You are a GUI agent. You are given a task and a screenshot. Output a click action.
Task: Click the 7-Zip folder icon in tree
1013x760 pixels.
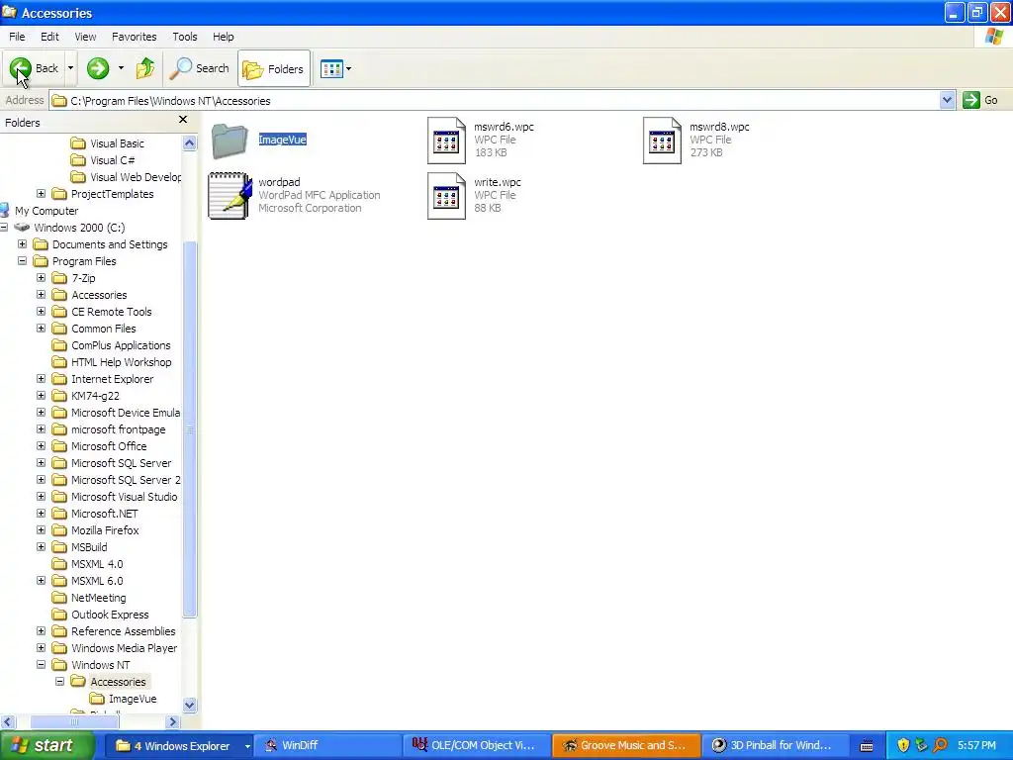coord(59,278)
